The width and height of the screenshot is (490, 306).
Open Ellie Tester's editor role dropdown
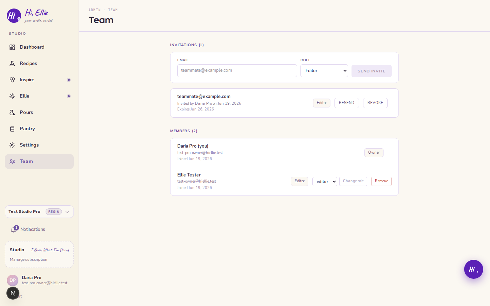pyautogui.click(x=325, y=182)
